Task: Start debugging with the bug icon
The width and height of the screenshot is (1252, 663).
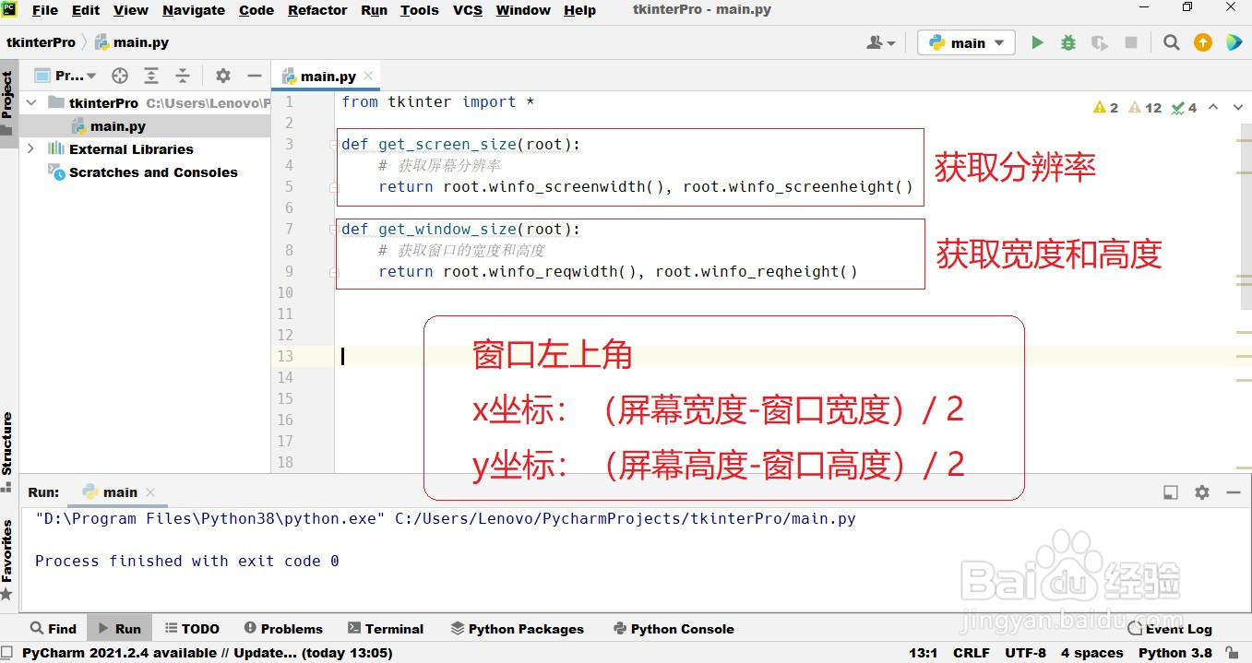Action: point(1067,41)
